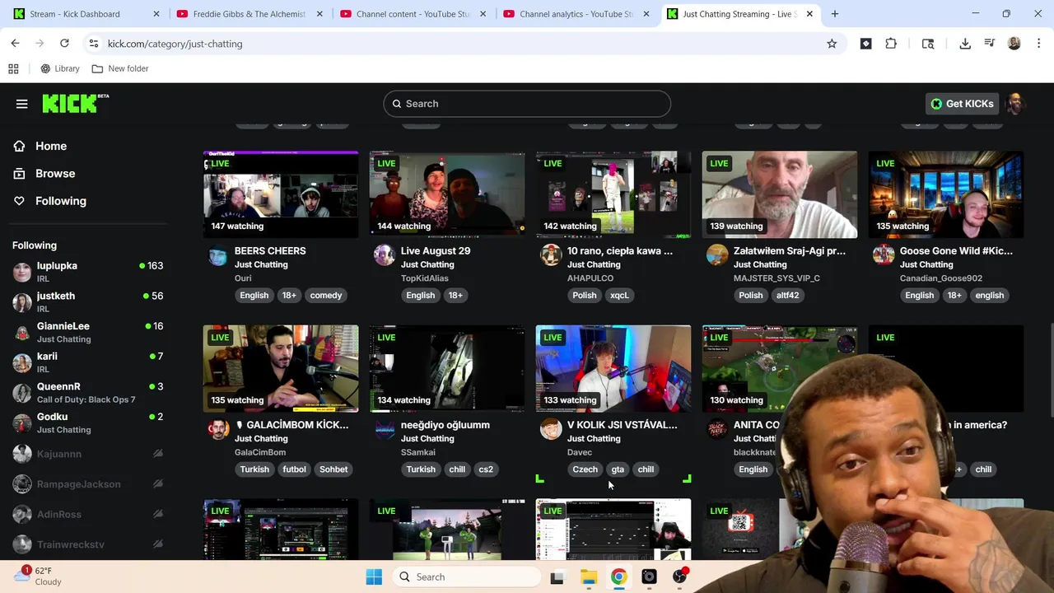Open the Kick hamburger sidebar menu
Screen dimensions: 1054x593
(x=22, y=104)
